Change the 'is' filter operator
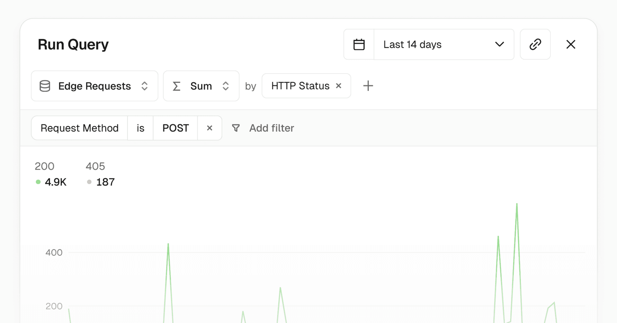 [x=140, y=128]
